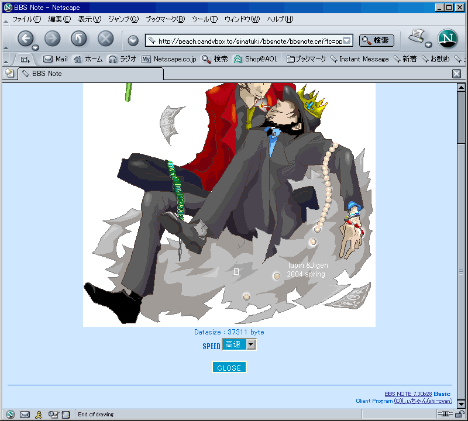
Task: Open ラジオ radio from the toolbar
Action: (x=122, y=59)
